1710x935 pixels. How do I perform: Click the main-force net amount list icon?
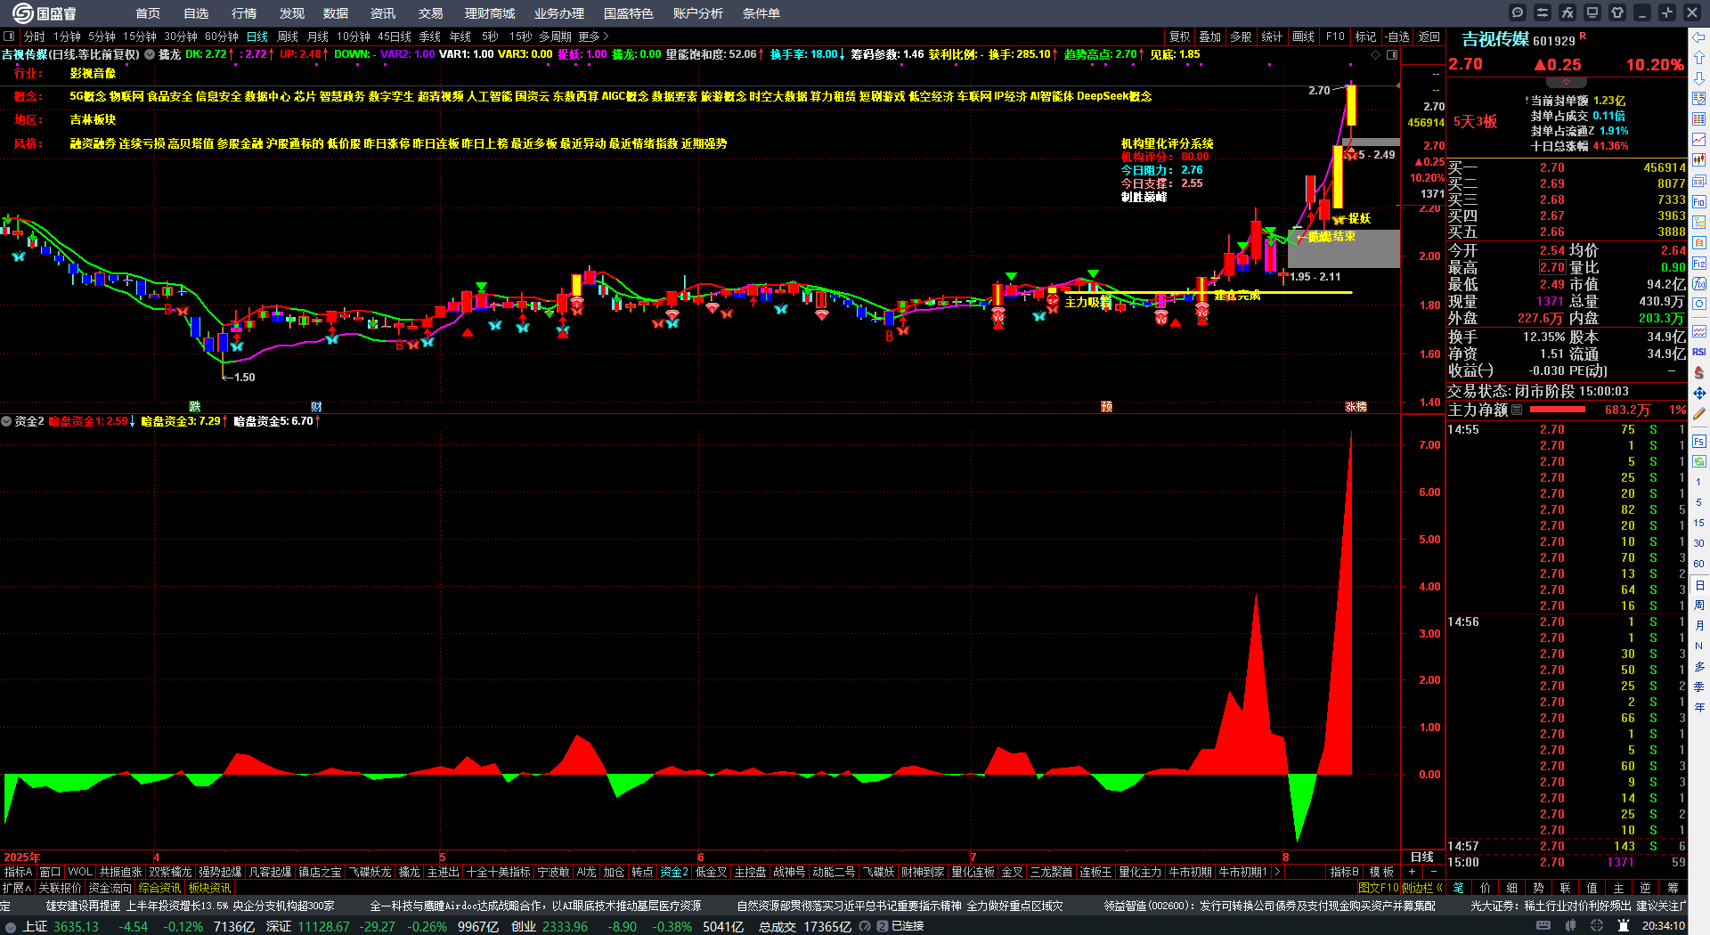[x=1517, y=411]
